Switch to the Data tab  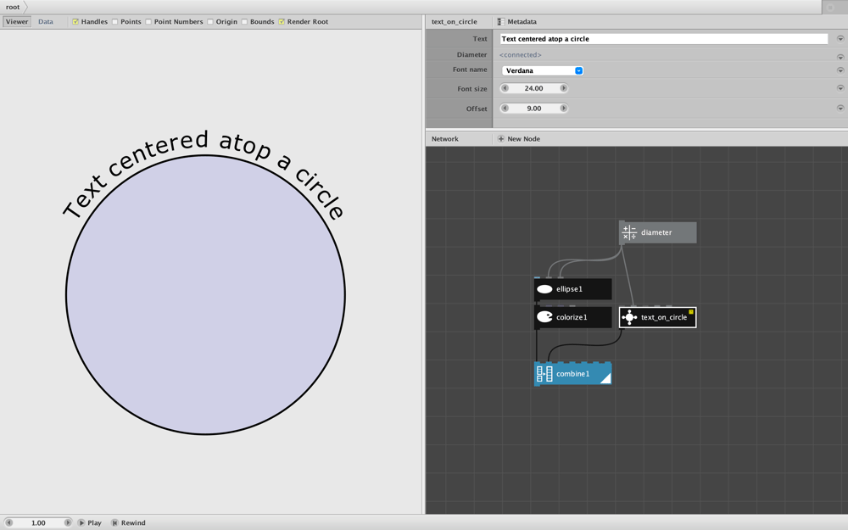(x=46, y=22)
